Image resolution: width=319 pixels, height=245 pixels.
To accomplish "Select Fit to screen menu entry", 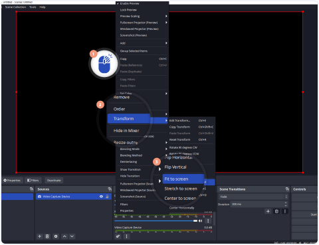I will 183,179.
